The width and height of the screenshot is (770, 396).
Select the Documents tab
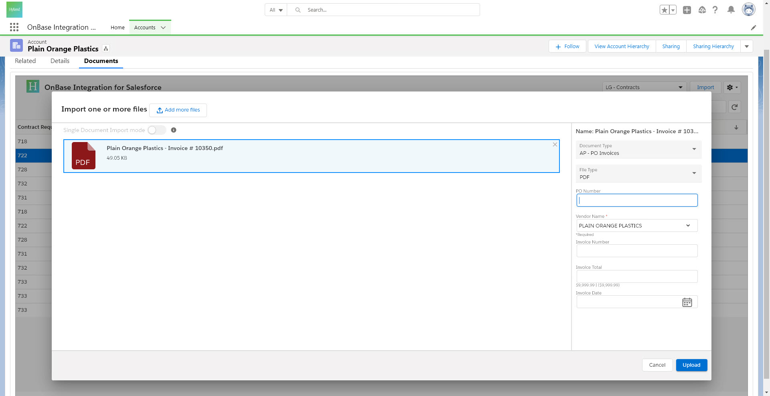(101, 61)
